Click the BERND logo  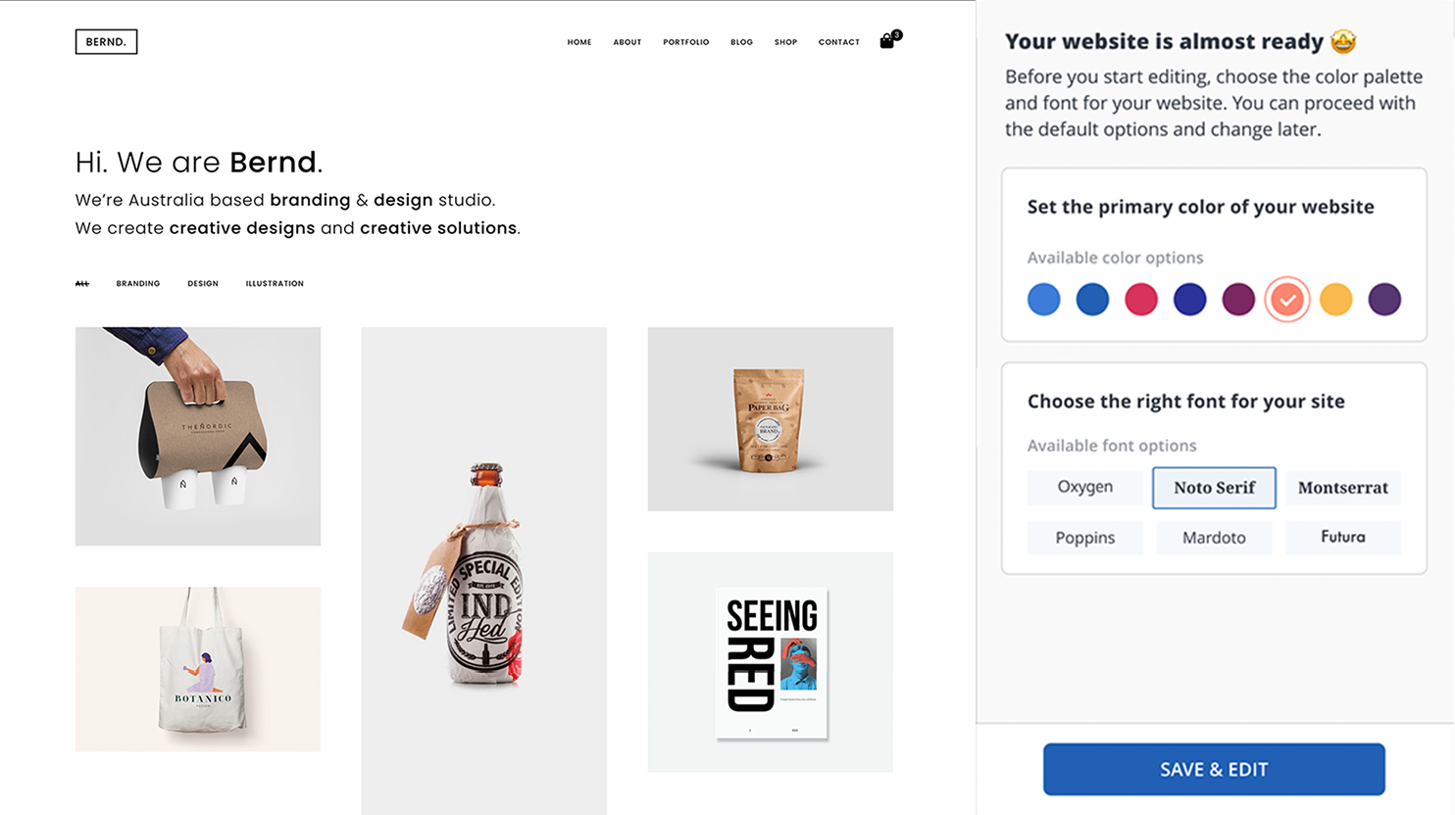point(106,41)
